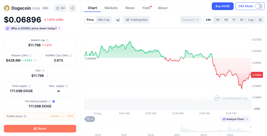267x136 pixels.
Task: Click the $428.8M volume value
Action: coord(13,60)
